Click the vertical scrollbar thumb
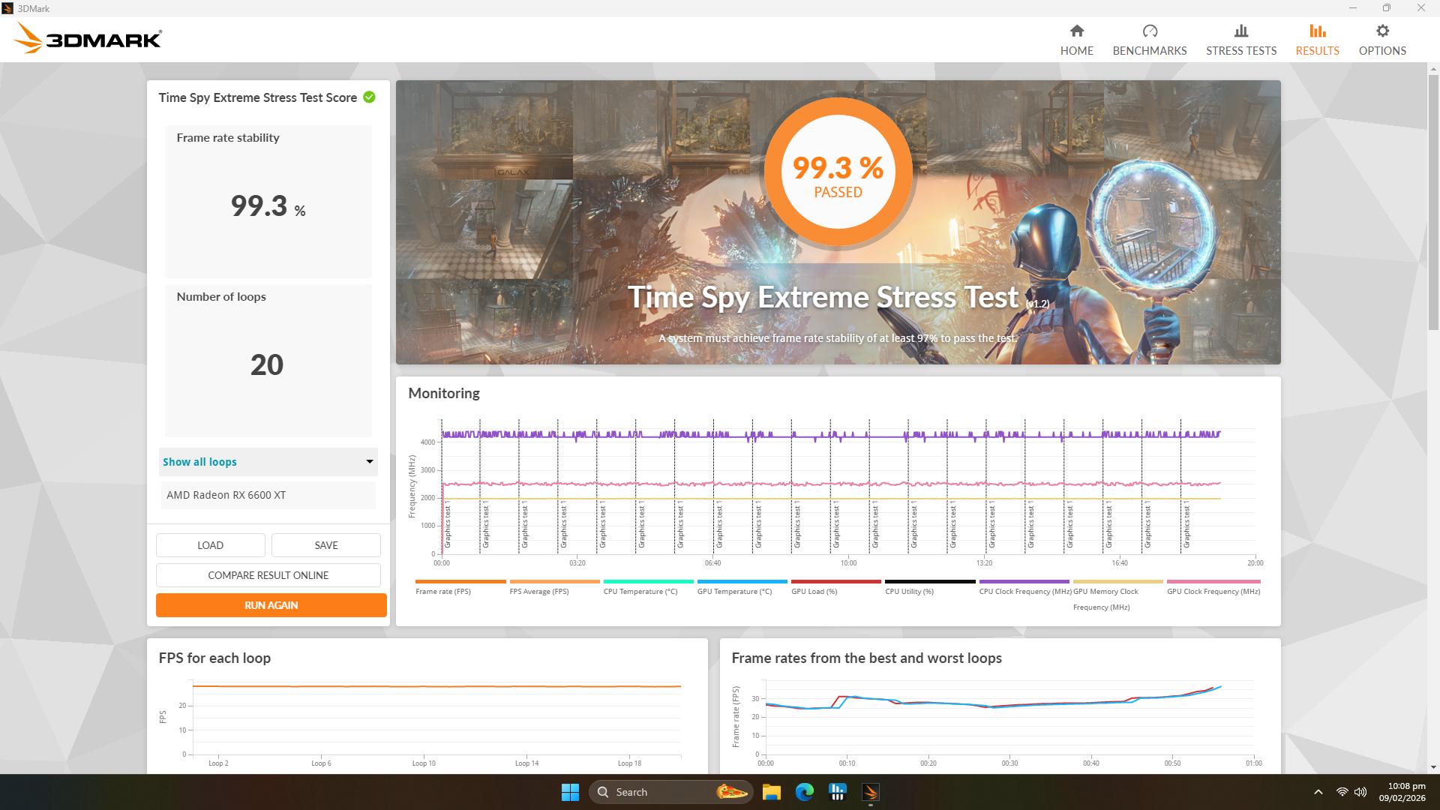 [1433, 201]
